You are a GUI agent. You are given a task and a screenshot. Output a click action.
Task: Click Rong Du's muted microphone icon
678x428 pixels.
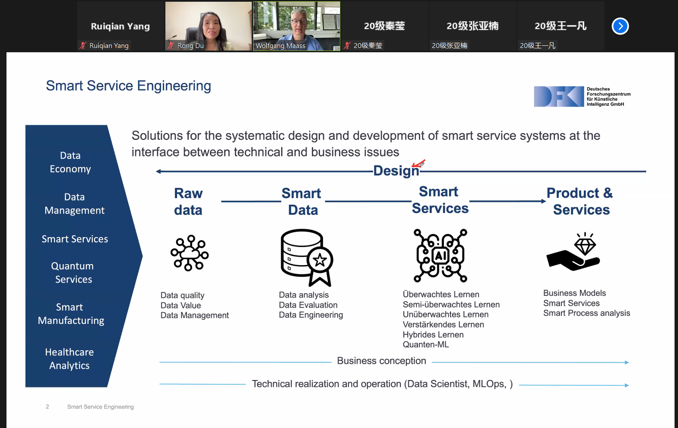click(171, 45)
